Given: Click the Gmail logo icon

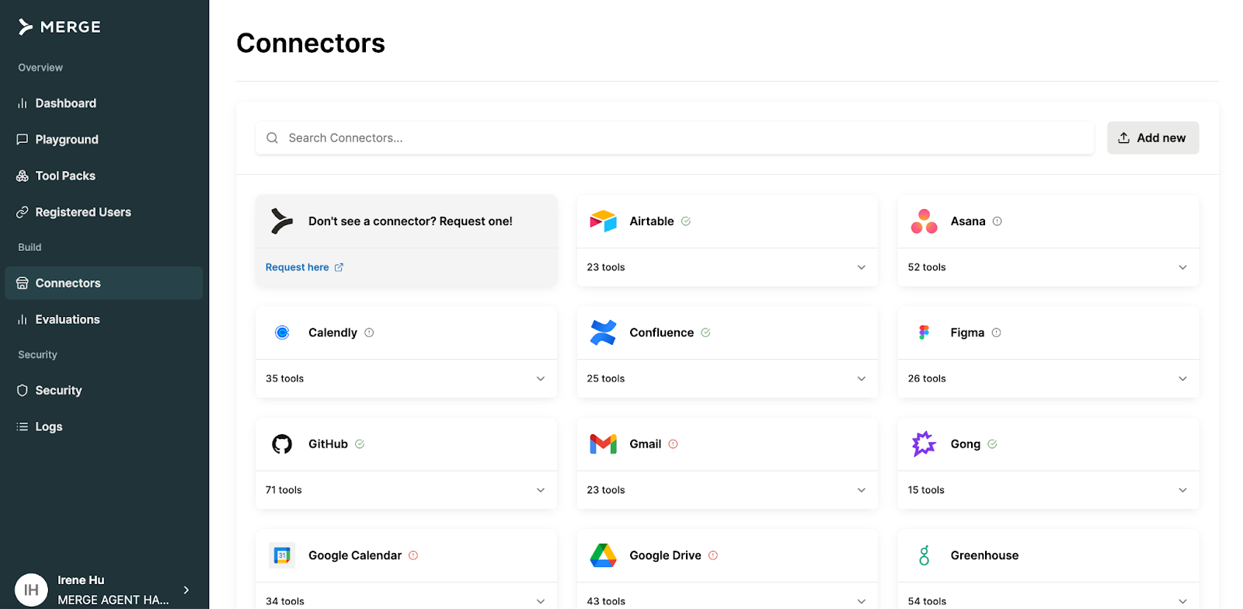Looking at the screenshot, I should [x=603, y=444].
